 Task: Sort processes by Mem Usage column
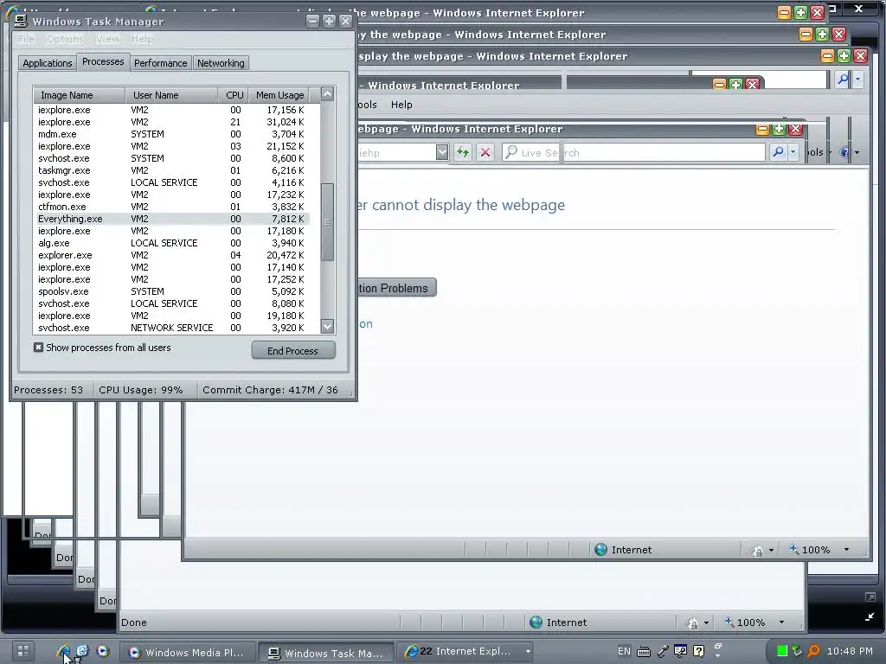279,95
